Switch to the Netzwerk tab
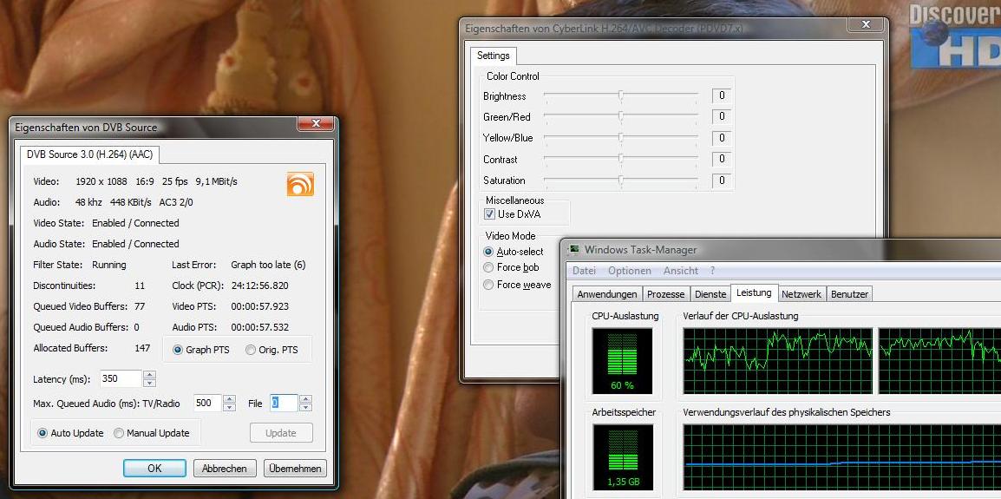The height and width of the screenshot is (499, 1001). pos(801,294)
